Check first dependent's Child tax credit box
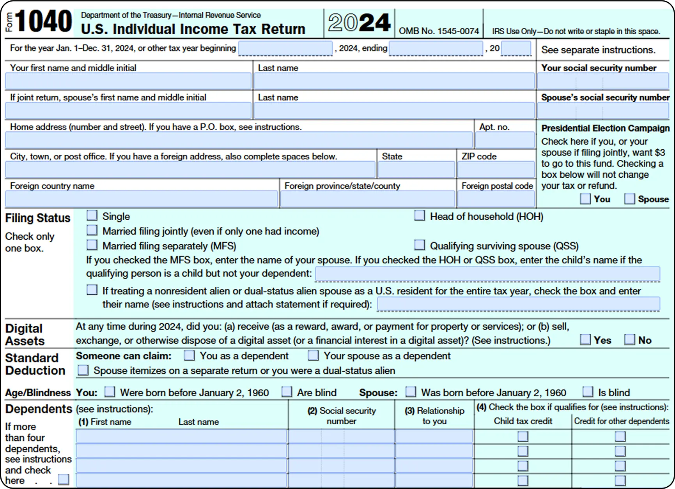The image size is (675, 489). pyautogui.click(x=523, y=437)
